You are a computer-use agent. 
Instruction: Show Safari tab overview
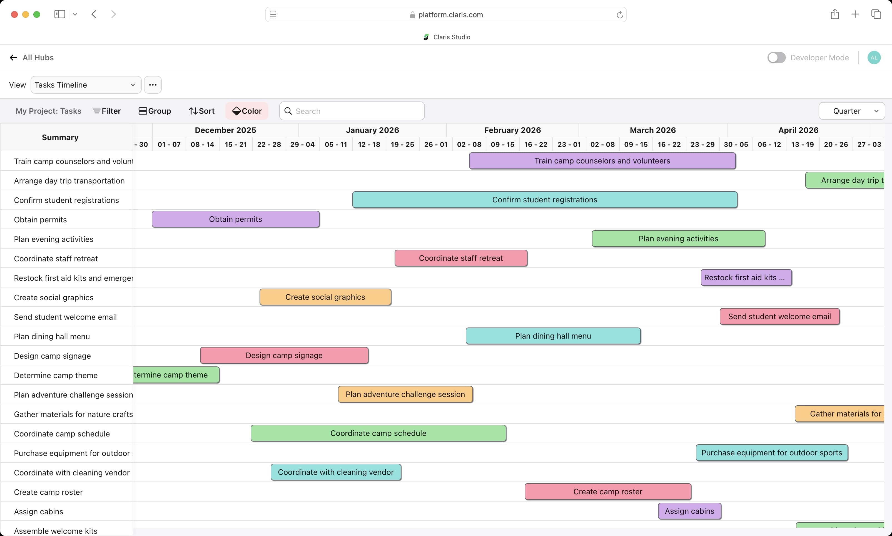click(x=876, y=14)
